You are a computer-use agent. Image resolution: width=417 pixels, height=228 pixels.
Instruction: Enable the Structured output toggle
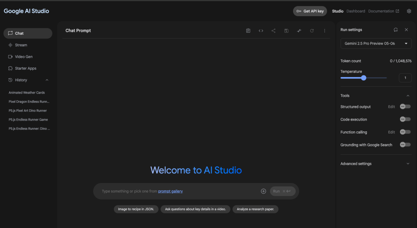(x=405, y=107)
